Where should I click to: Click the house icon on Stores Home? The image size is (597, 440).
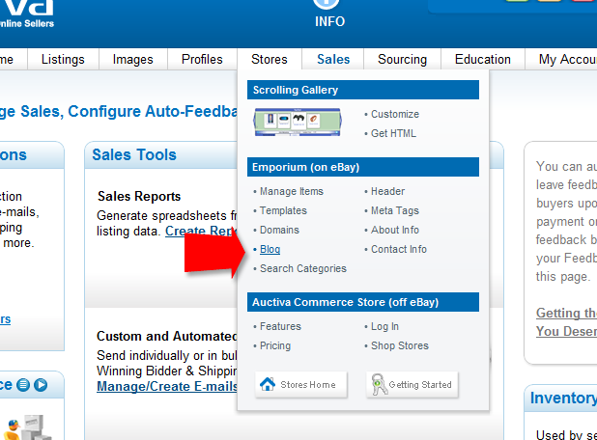pyautogui.click(x=268, y=384)
